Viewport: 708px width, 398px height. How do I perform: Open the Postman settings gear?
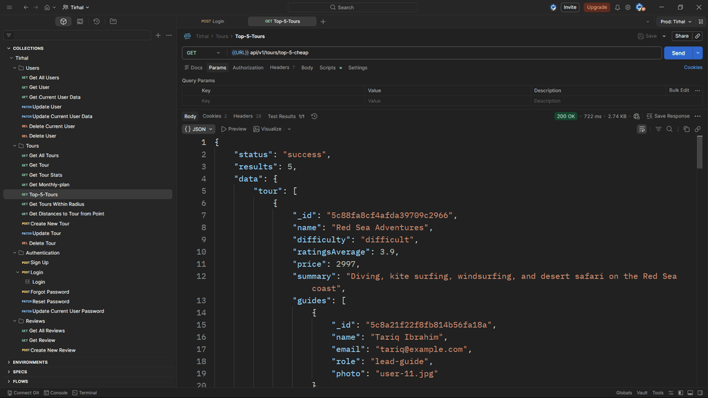(628, 8)
